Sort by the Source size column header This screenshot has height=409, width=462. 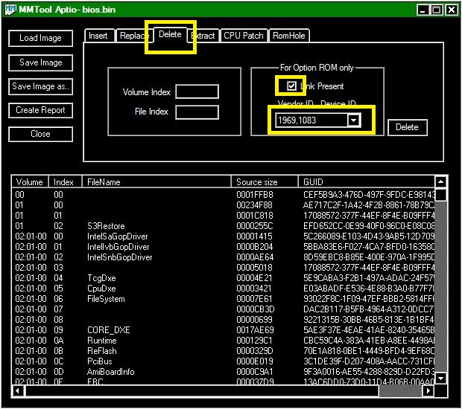pos(265,182)
